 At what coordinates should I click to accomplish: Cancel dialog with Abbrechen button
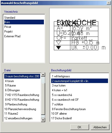pos(100,127)
